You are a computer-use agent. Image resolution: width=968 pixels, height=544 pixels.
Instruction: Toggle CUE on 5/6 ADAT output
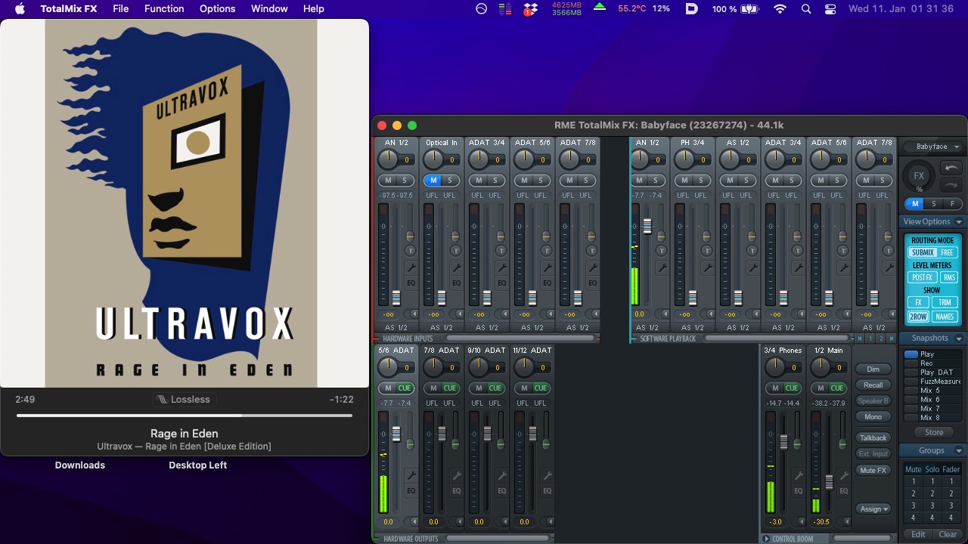coord(405,388)
